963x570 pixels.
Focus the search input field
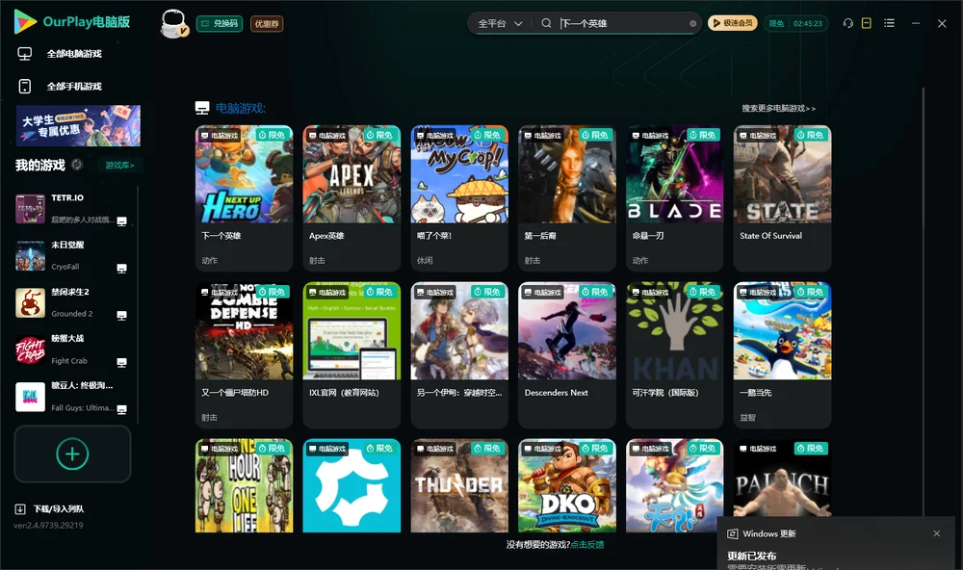point(623,23)
